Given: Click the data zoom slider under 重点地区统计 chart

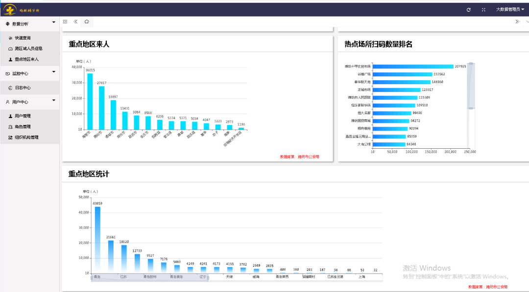Looking at the screenshot, I should coord(150,278).
